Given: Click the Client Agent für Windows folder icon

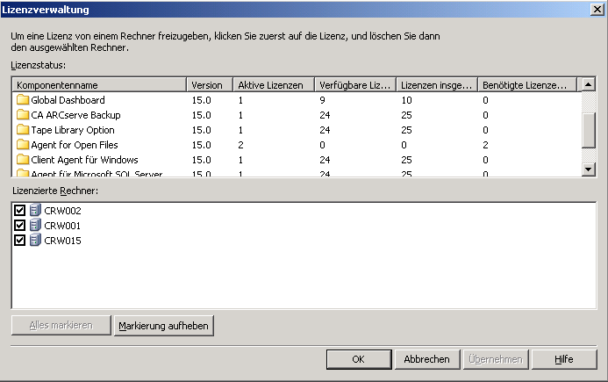Looking at the screenshot, I should (x=23, y=160).
